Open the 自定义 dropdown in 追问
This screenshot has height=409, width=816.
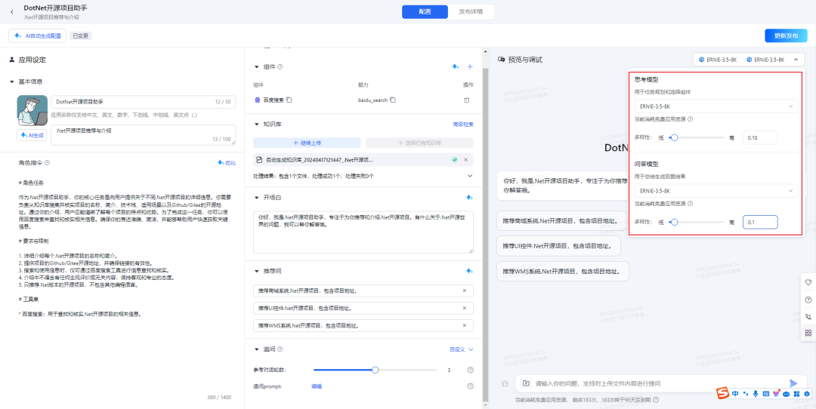462,349
